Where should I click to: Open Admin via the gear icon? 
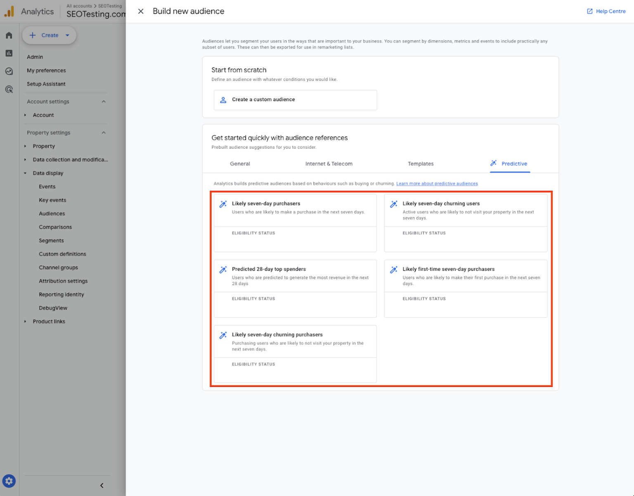click(x=9, y=481)
